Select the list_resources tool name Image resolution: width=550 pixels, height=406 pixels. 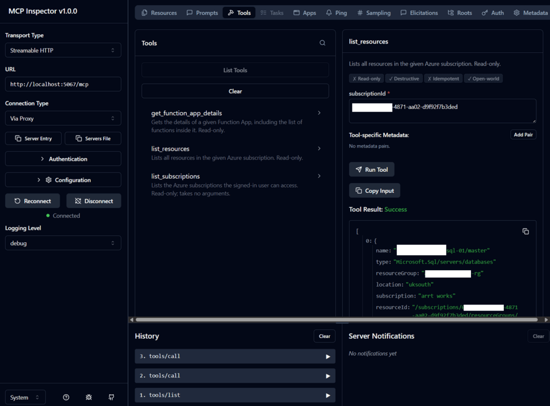coord(170,149)
